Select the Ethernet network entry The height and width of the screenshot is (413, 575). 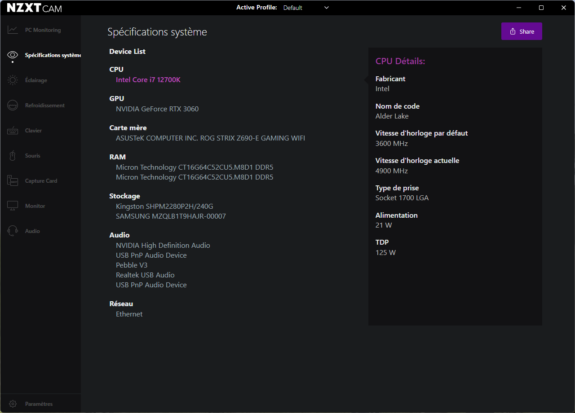(129, 314)
